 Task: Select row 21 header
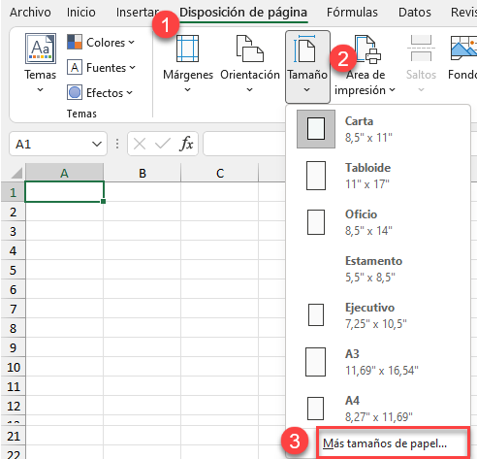13,436
